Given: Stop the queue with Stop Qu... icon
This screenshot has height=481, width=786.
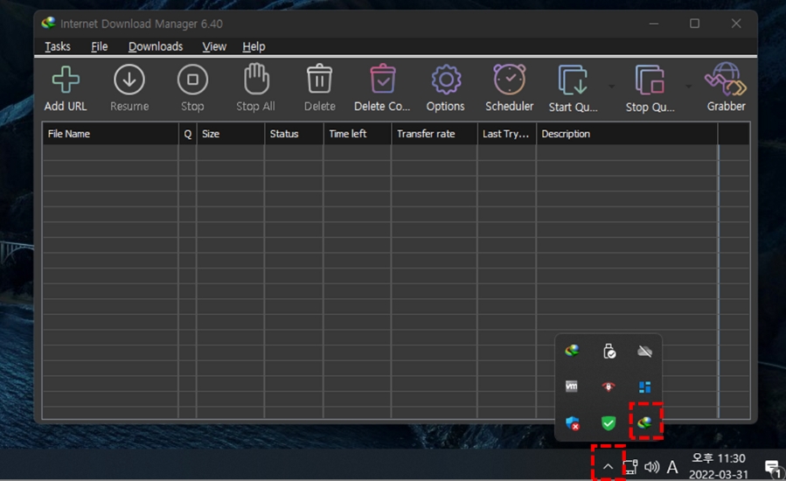Looking at the screenshot, I should pos(650,88).
